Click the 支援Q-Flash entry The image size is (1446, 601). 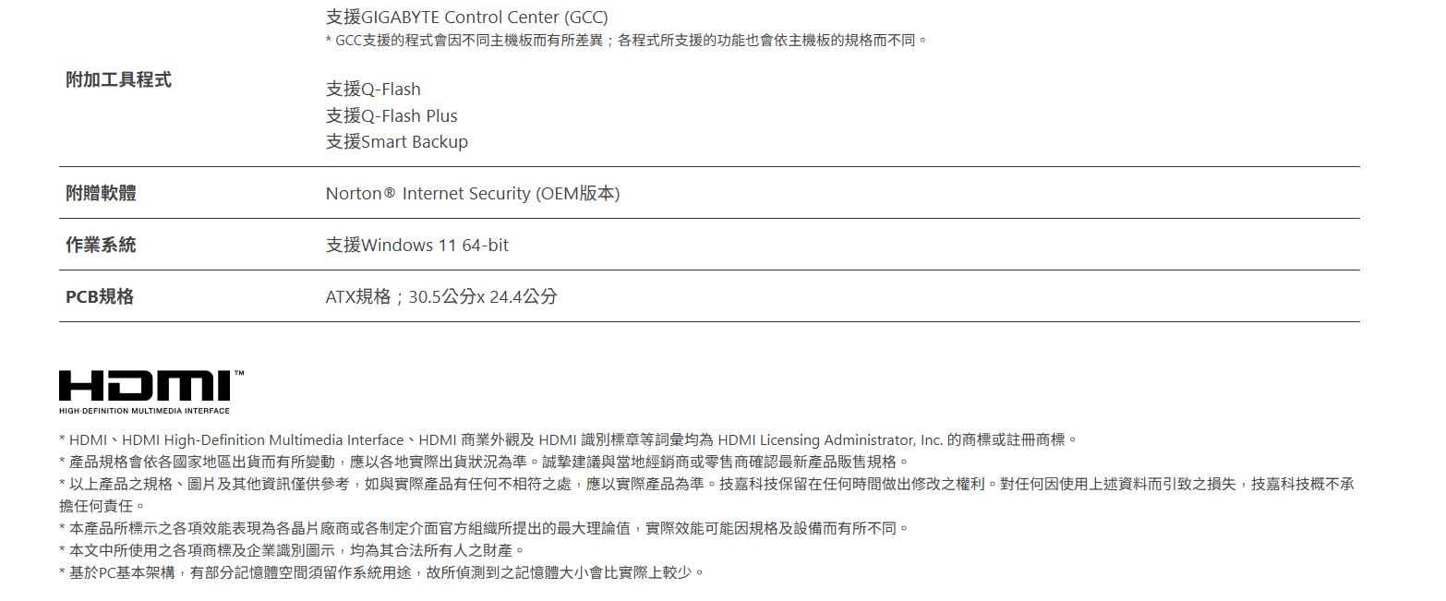(x=373, y=90)
